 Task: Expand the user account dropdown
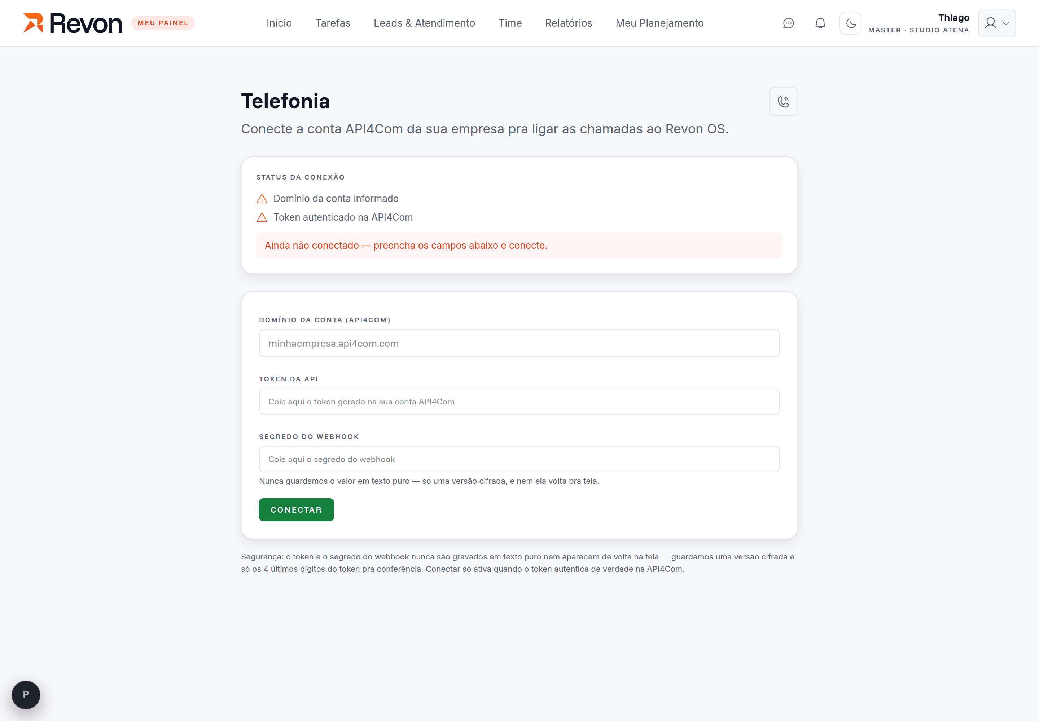click(x=996, y=23)
